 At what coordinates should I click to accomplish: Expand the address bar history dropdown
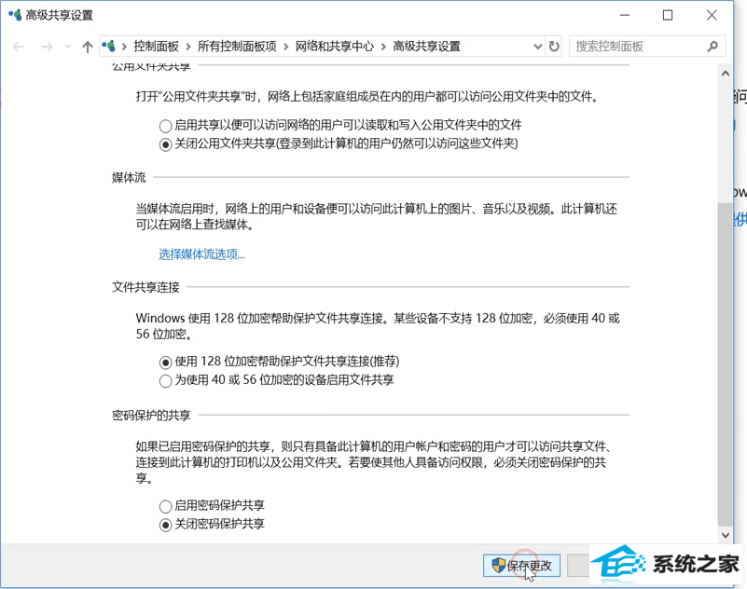pyautogui.click(x=538, y=47)
